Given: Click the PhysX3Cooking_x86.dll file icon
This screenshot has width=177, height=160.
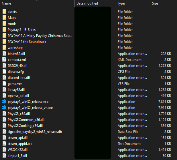Looking at the screenshot, I should coord(4,126).
